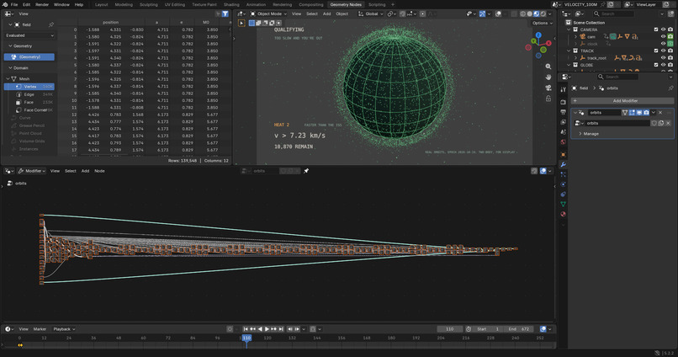The image size is (678, 357).
Task: Remove the orbits modifier with X
Action: [660, 113]
